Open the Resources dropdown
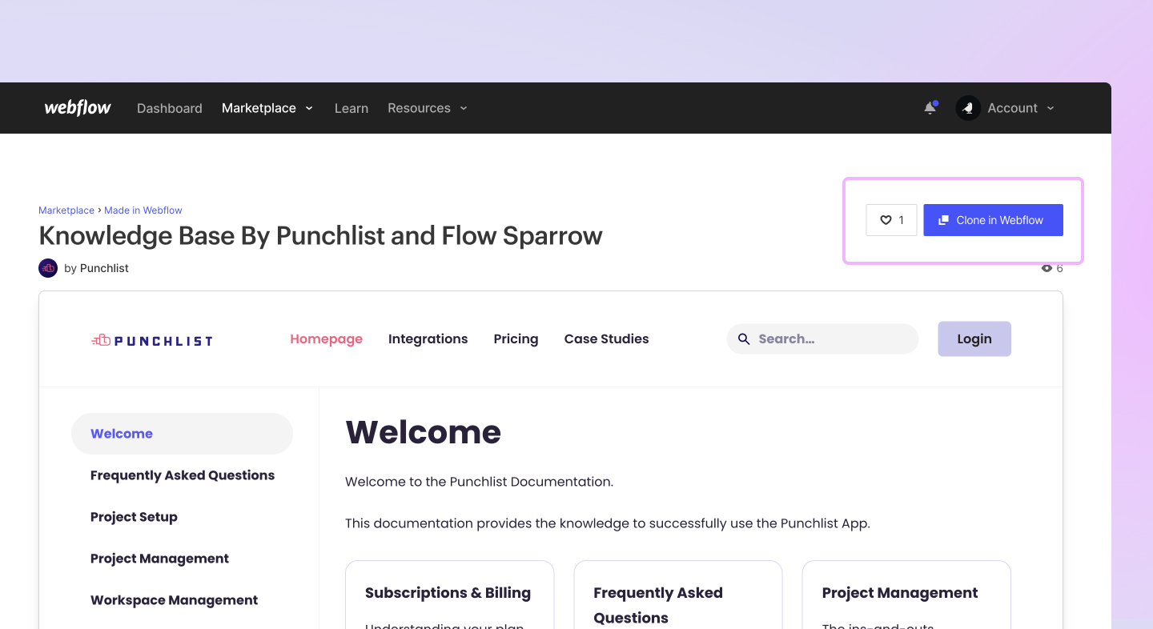This screenshot has width=1153, height=629. 427,107
